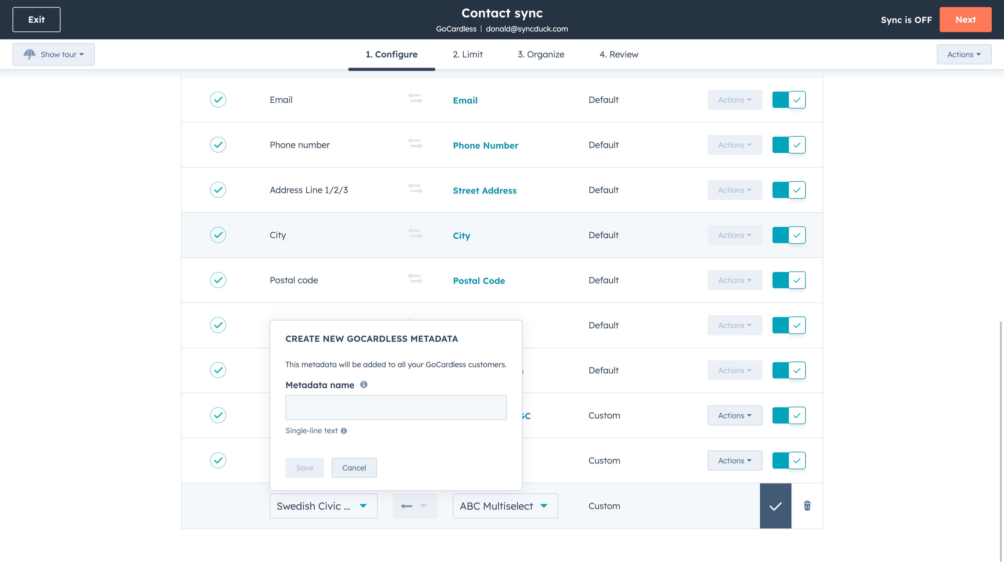Expand the ABC Multiselect dropdown

point(505,506)
